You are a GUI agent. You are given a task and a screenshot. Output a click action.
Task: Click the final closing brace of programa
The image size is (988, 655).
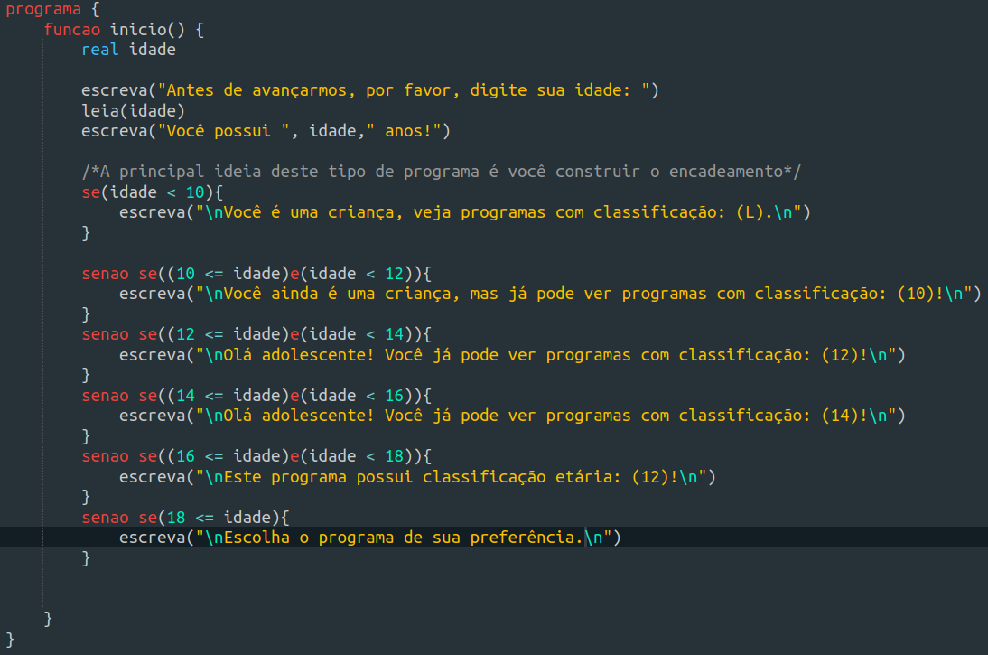pos(10,640)
